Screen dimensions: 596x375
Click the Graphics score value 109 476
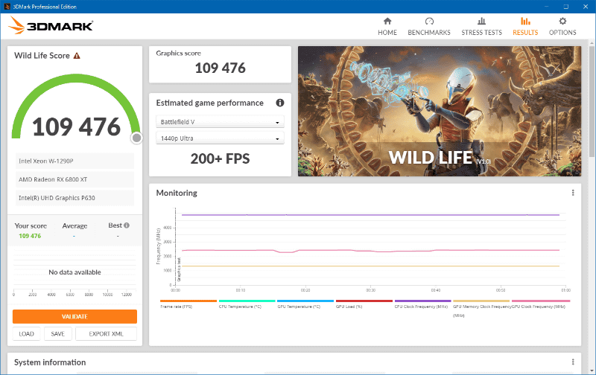(220, 68)
